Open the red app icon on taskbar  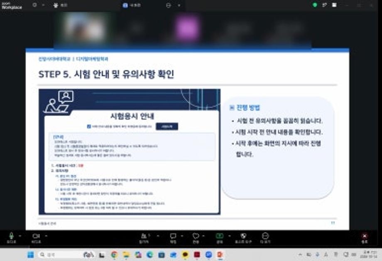[x=197, y=255]
